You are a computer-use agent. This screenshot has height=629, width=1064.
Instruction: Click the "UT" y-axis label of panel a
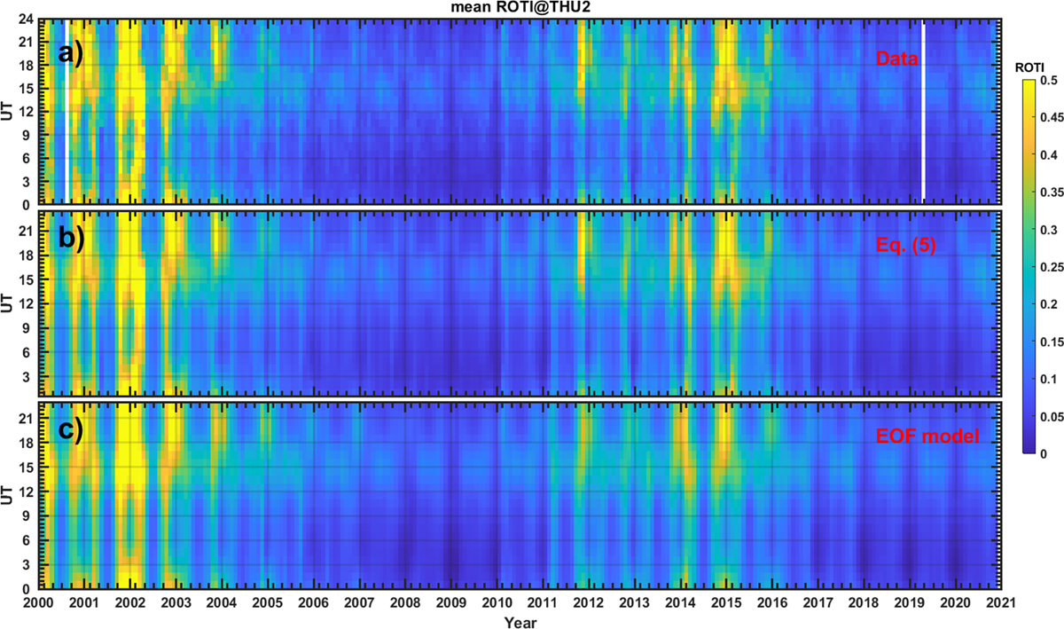8,111
